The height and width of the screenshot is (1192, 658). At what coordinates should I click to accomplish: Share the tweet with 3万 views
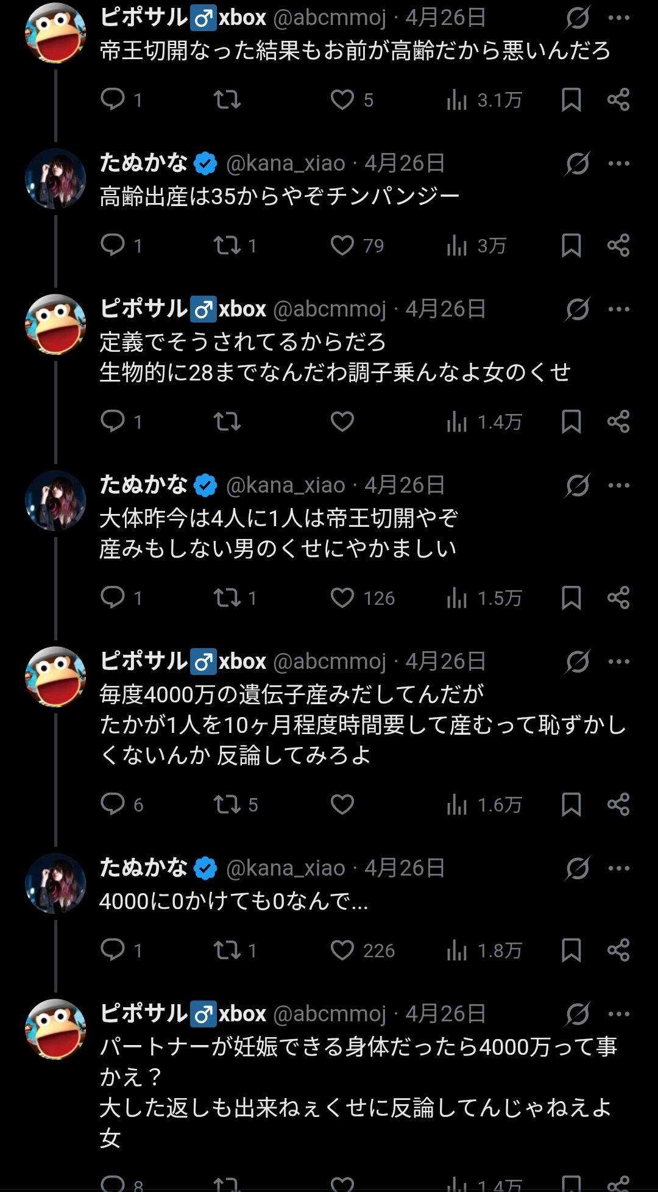618,245
